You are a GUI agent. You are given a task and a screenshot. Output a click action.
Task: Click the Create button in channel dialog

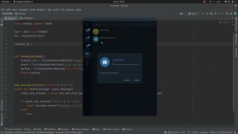click(136, 80)
